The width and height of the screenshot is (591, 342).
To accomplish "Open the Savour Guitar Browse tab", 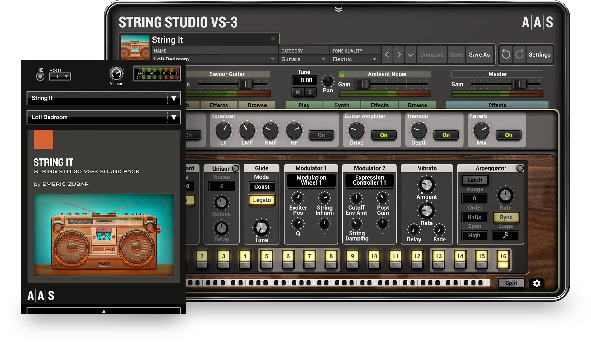I will pos(257,105).
